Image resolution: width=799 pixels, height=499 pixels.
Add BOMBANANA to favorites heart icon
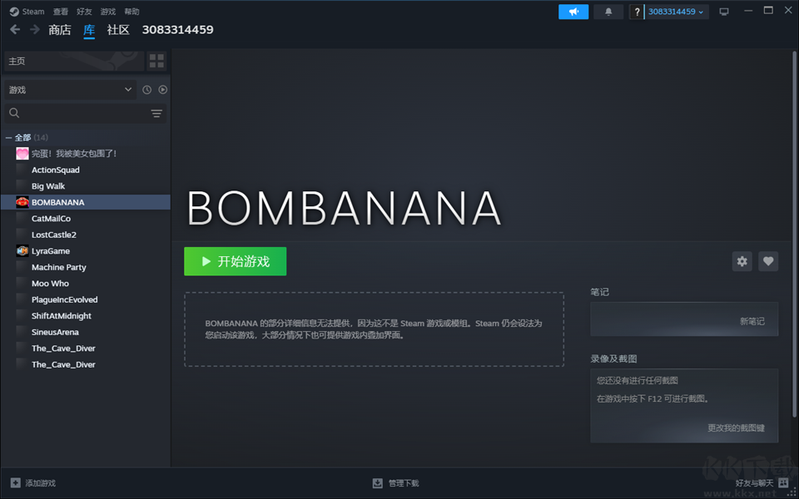click(768, 261)
